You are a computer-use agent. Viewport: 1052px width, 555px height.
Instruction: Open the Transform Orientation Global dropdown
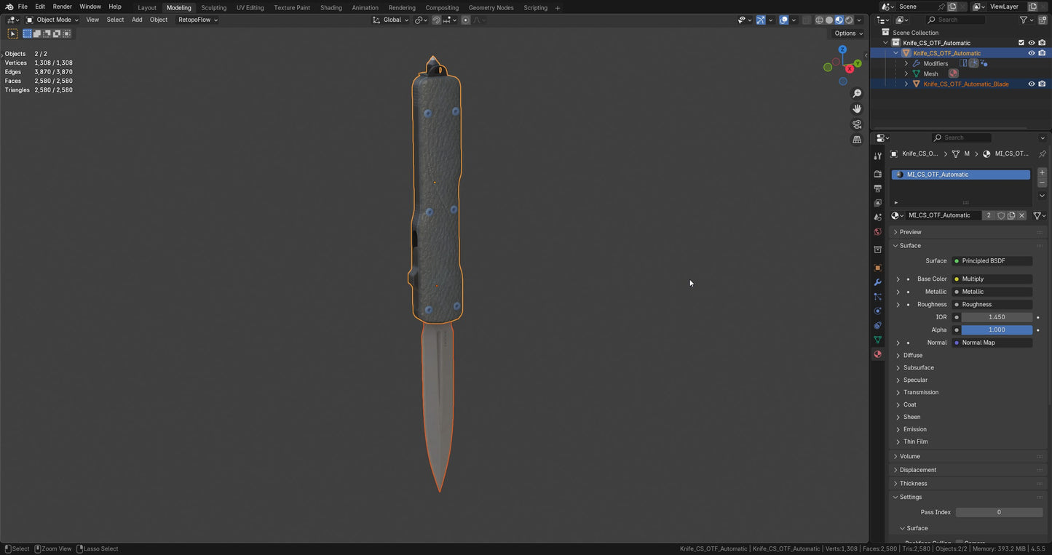tap(393, 20)
